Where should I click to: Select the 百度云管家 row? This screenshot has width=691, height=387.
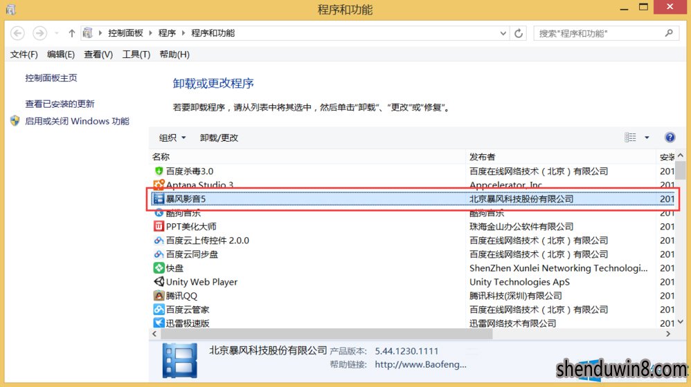pos(413,309)
